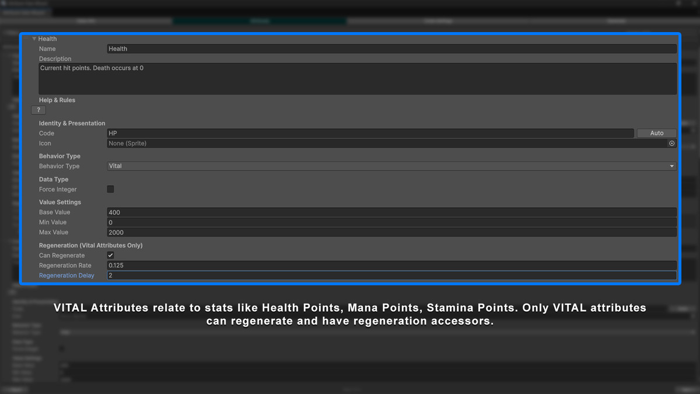The image size is (700, 394).
Task: Disable the Can Regenerate checkbox
Action: tap(110, 254)
